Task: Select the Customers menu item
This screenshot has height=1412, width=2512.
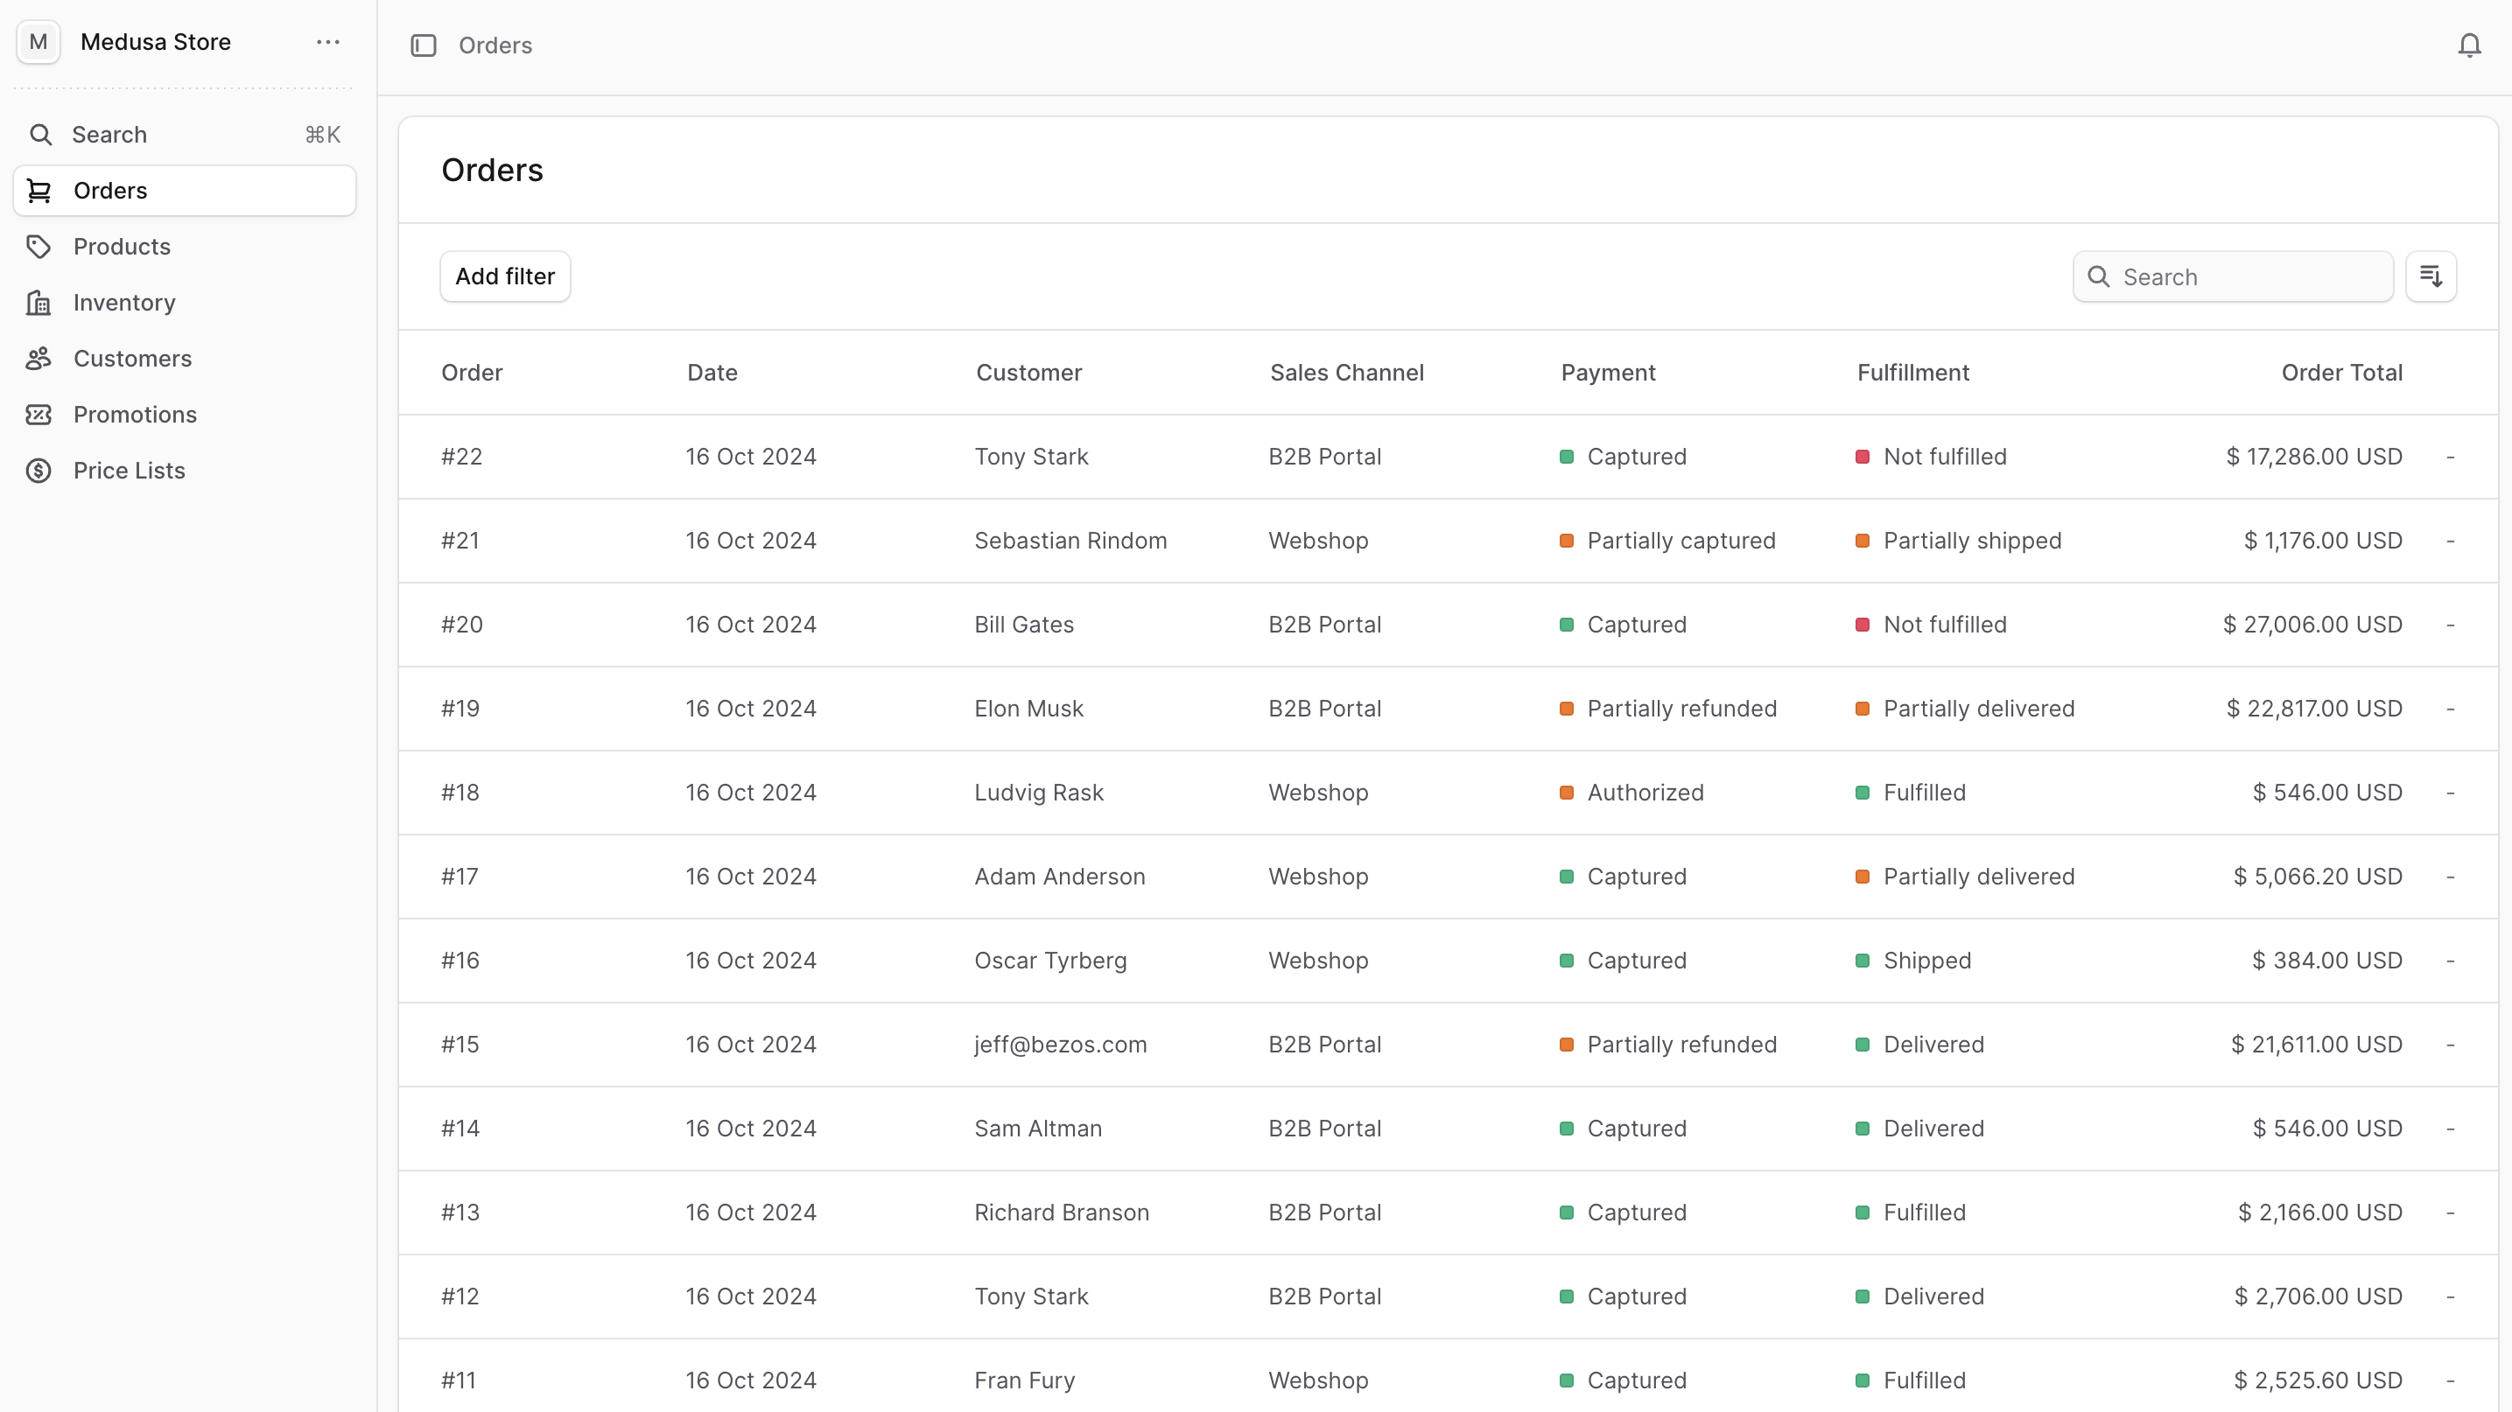Action: pyautogui.click(x=133, y=359)
